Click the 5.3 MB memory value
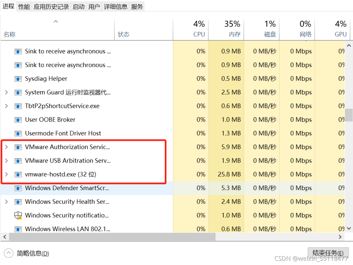 point(231,188)
